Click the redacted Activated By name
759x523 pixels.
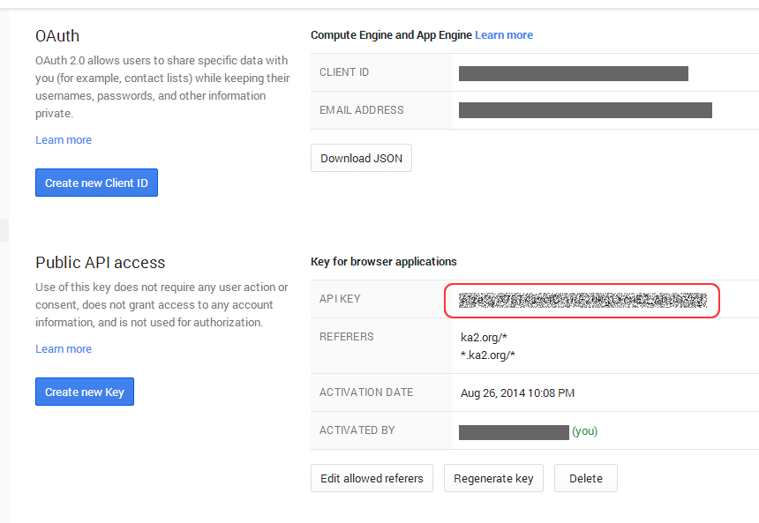pyautogui.click(x=514, y=431)
